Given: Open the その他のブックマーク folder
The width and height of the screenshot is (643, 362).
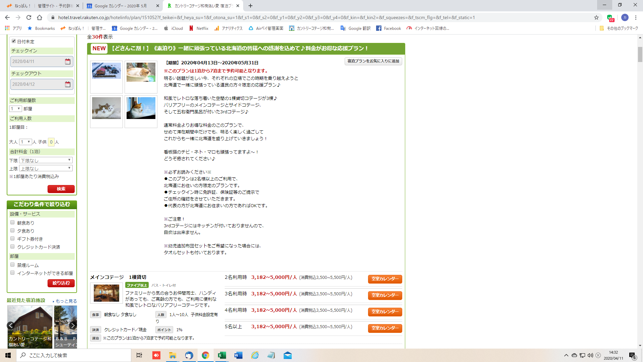Looking at the screenshot, I should 619,28.
